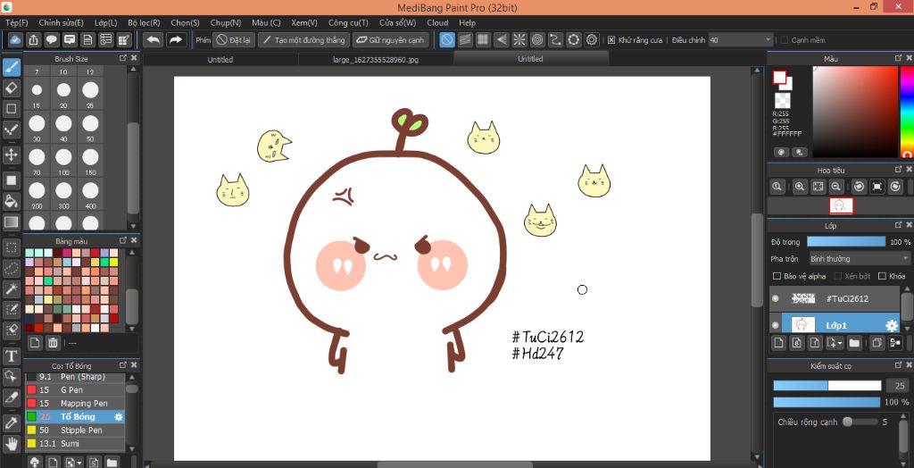Click the trash icon in palette panel
This screenshot has width=914, height=468.
[53, 343]
